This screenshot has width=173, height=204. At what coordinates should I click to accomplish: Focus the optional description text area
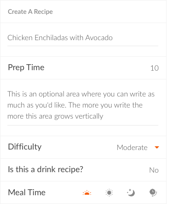[x=83, y=105]
